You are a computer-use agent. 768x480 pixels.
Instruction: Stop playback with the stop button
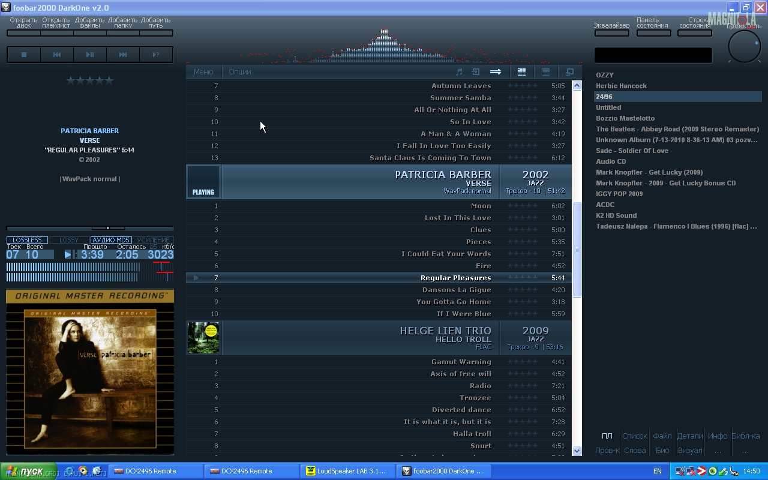pyautogui.click(x=24, y=55)
